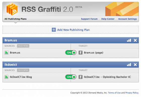
Task: Toggle the ON switch for Bram.us plan
Action: point(71,53)
